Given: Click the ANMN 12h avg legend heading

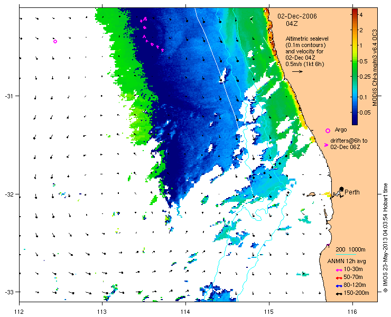Looking at the screenshot, I should coord(347,262).
